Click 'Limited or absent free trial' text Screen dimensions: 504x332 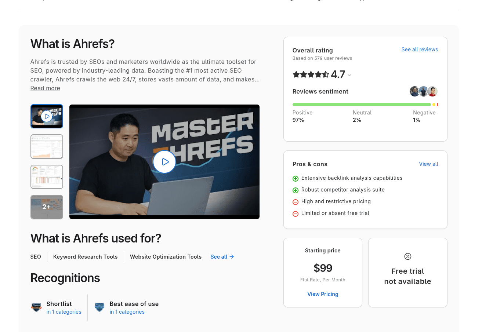(335, 213)
